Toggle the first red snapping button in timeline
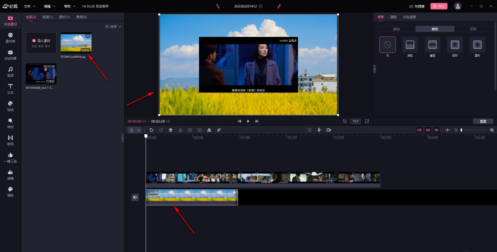The height and width of the screenshot is (252, 497). point(419,130)
